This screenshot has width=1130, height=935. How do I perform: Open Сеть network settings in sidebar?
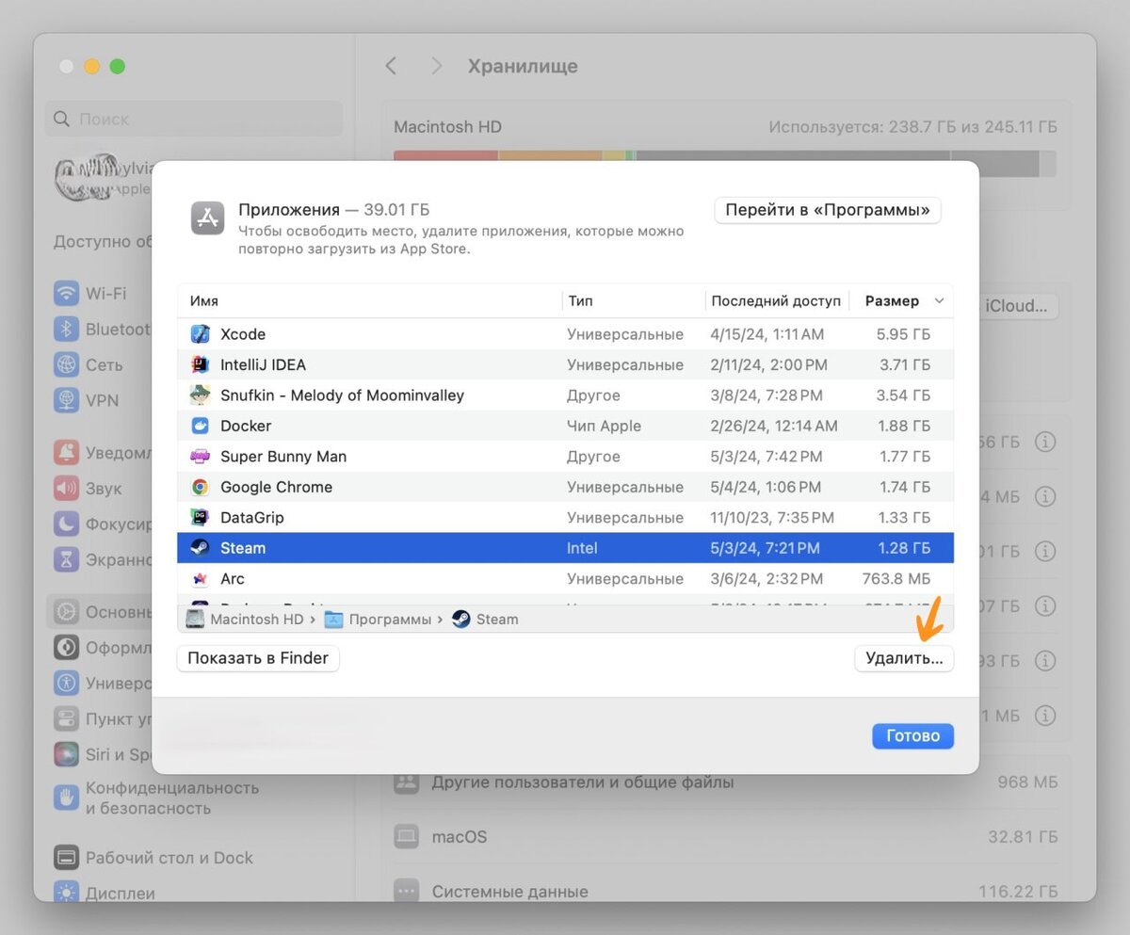point(89,364)
